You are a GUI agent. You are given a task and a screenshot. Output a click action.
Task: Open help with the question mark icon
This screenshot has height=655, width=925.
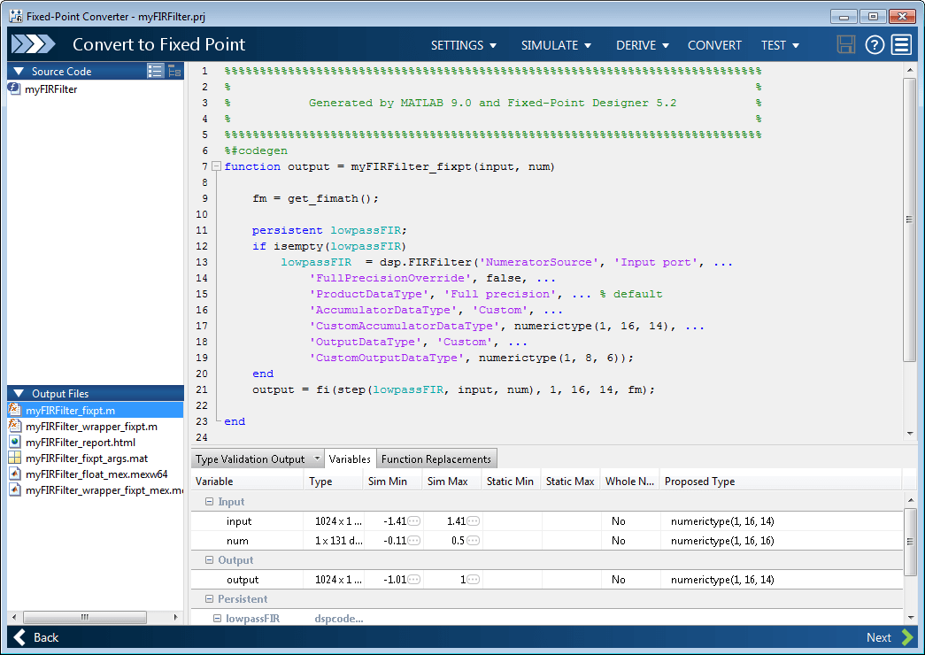click(875, 45)
